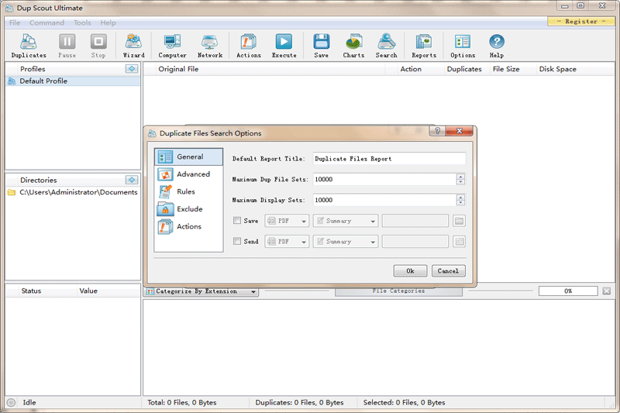The width and height of the screenshot is (620, 413).
Task: Click the 0% progress bar
Action: click(568, 291)
